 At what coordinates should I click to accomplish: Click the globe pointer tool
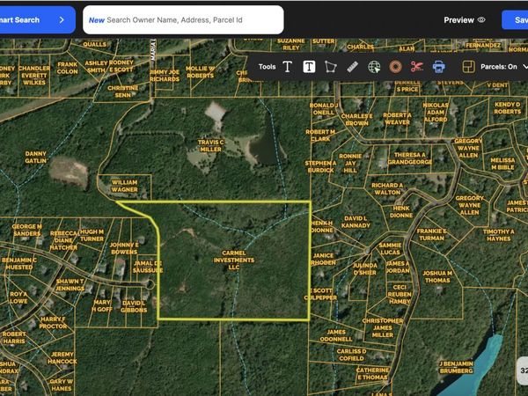click(374, 66)
